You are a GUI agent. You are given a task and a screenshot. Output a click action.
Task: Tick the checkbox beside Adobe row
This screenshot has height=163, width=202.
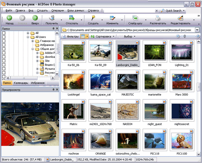[x=4, y=53]
